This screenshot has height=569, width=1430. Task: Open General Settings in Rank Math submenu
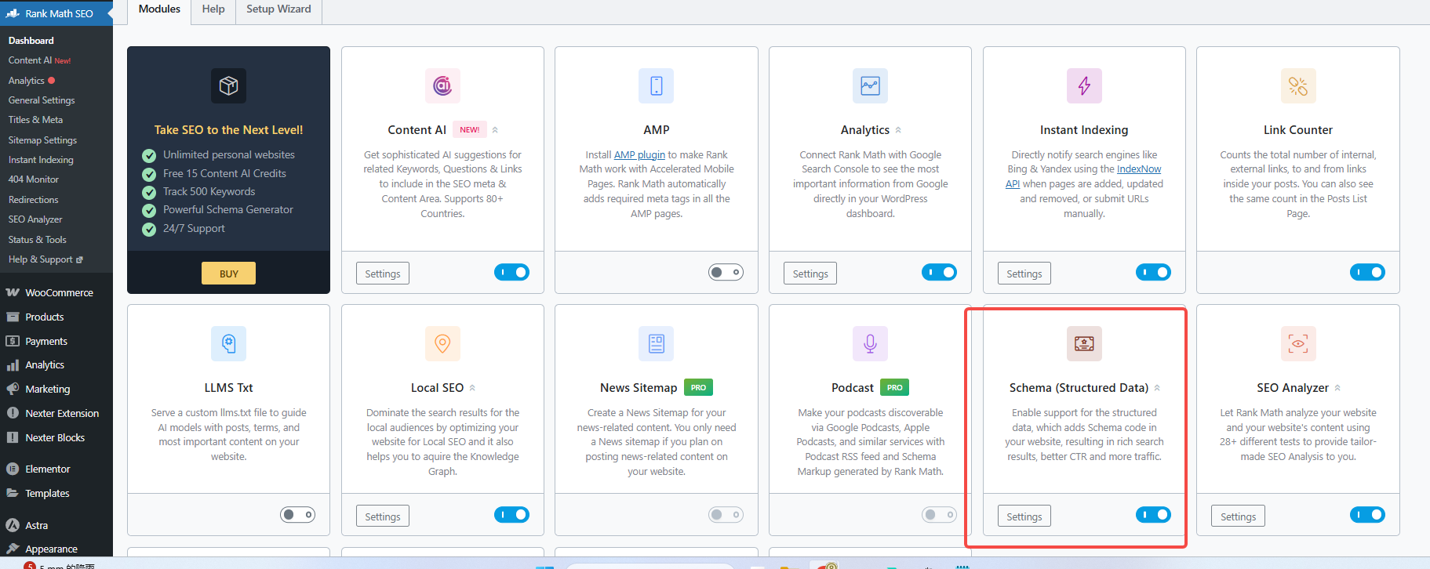coord(42,100)
